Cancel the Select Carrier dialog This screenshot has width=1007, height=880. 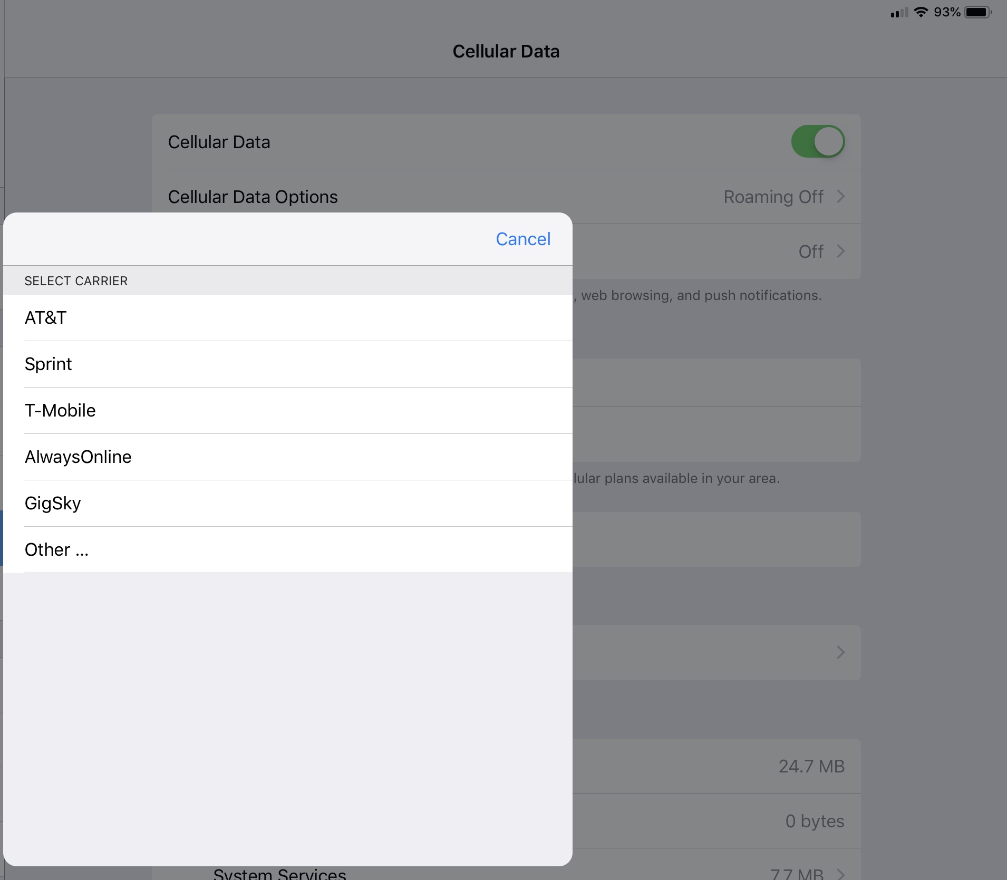(x=523, y=239)
